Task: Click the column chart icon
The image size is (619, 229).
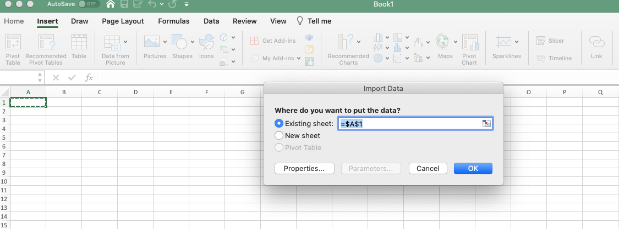Action: coord(378,37)
